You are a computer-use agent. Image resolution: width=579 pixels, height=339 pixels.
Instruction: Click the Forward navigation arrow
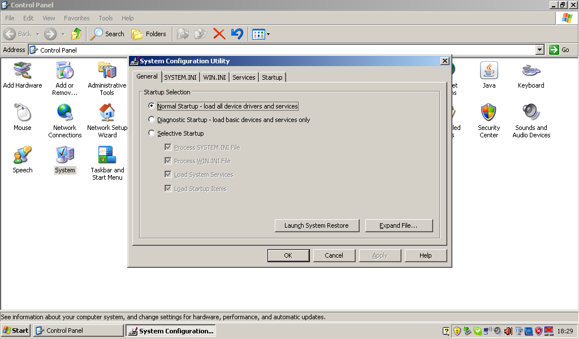point(50,34)
